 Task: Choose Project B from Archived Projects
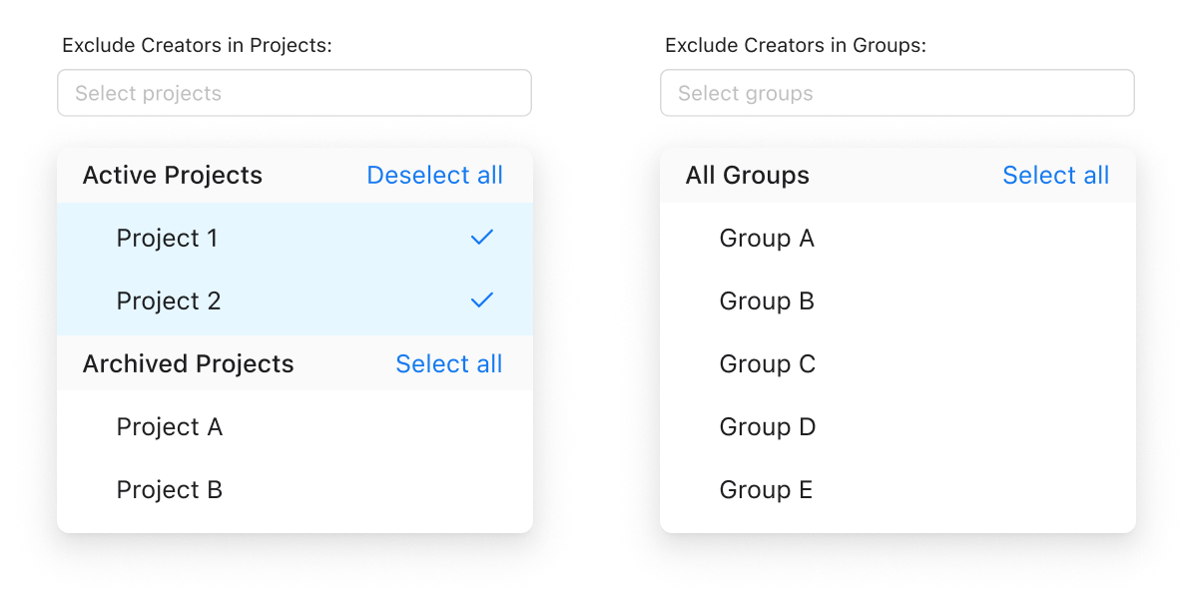[170, 490]
